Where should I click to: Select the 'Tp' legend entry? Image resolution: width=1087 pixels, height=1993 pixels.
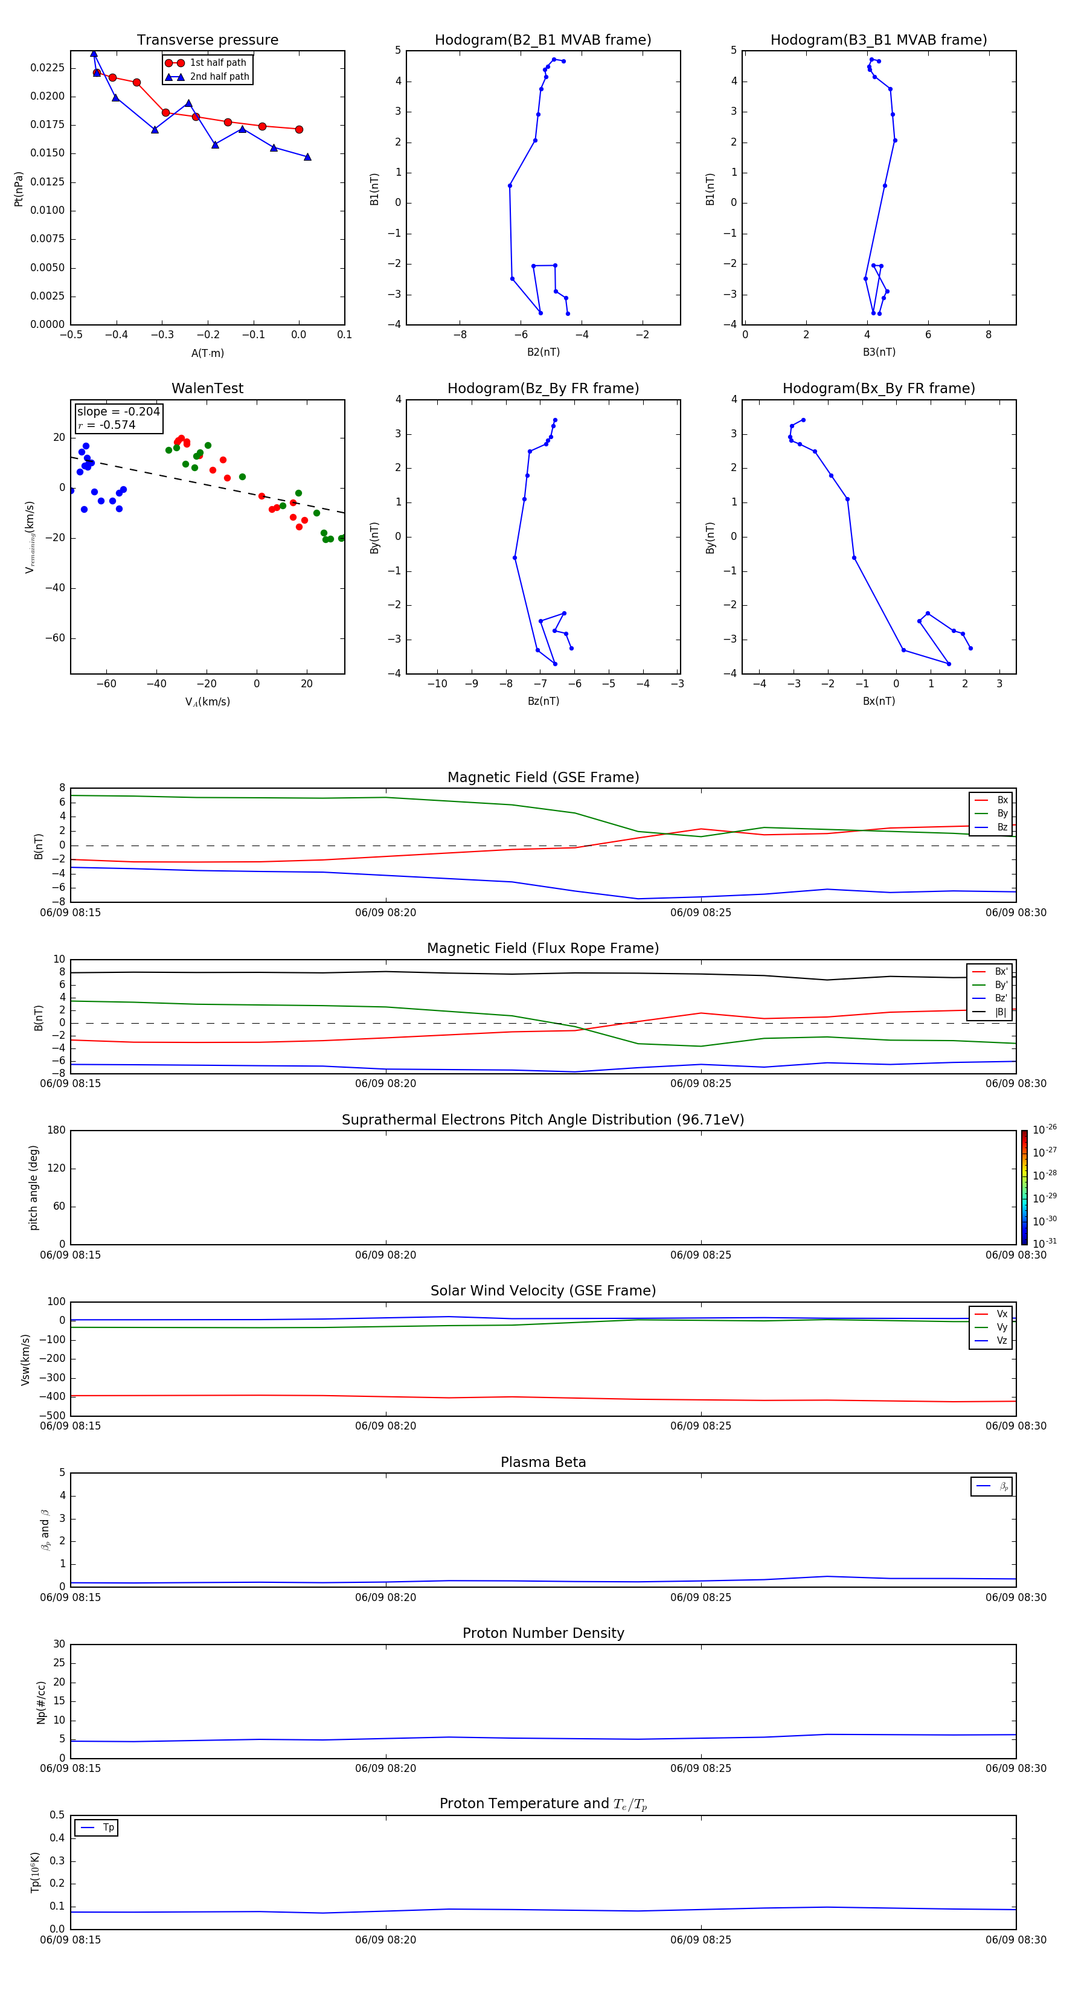pos(97,1828)
